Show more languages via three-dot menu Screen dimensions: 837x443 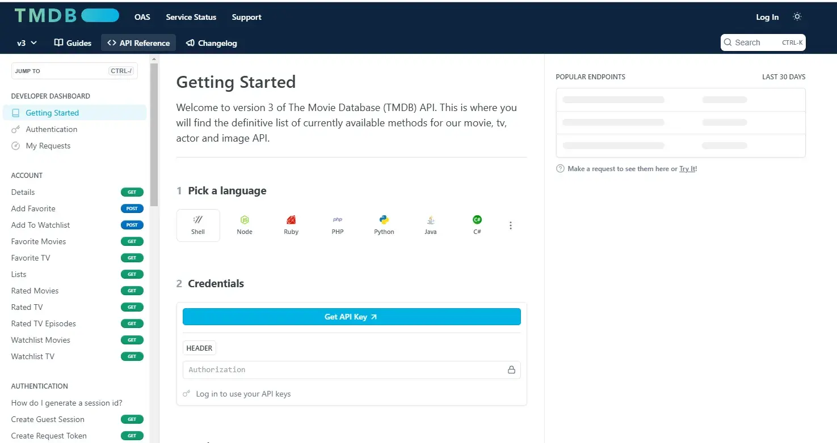(511, 225)
